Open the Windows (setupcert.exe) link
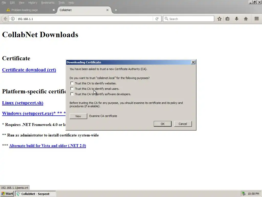The height and width of the screenshot is (197, 262). click(x=34, y=113)
